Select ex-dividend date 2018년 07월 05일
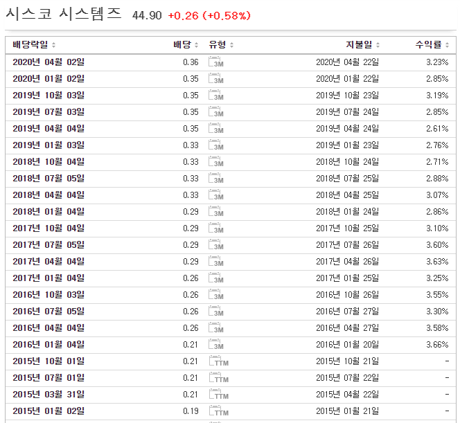The height and width of the screenshot is (423, 460). (48, 178)
